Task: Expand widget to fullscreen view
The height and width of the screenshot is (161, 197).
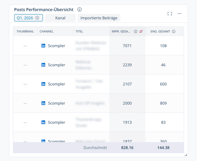Action: 170,14
